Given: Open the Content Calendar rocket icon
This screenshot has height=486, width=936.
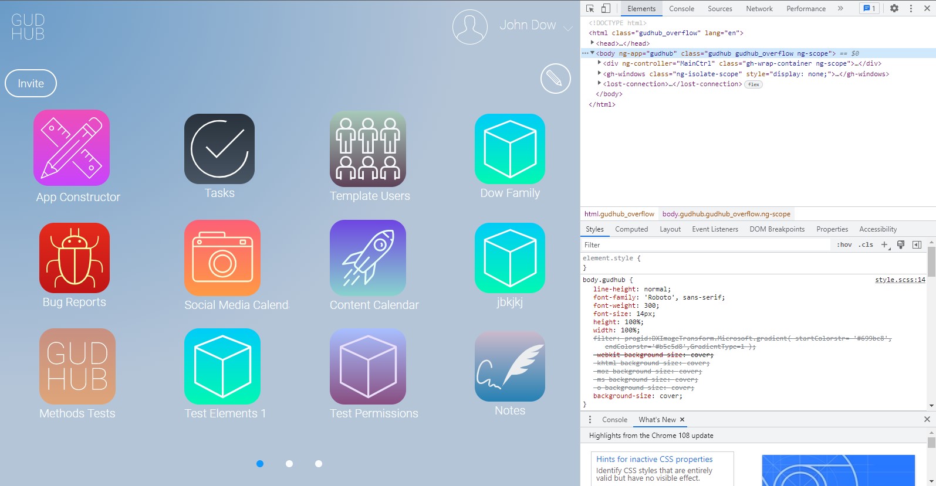Looking at the screenshot, I should click(368, 258).
